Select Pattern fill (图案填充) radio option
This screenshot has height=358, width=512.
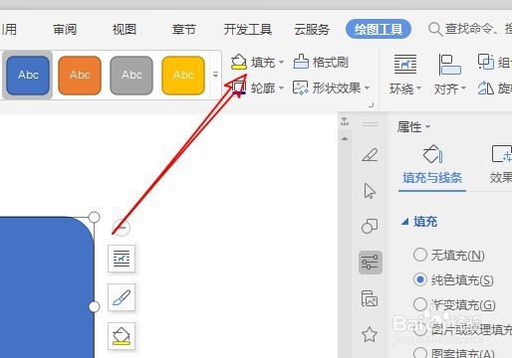[420, 353]
